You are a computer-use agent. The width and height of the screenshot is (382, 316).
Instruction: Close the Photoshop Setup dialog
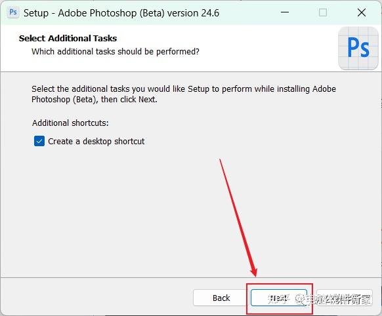point(362,12)
